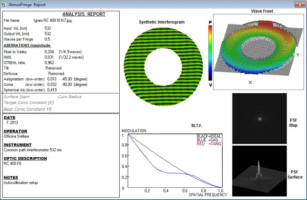
Task: Click the 'ANALYSIS REPORT' heading
Action: 84,14
